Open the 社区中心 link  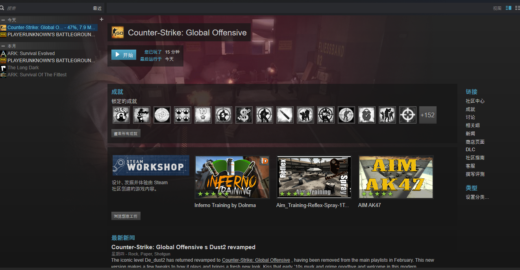click(x=475, y=101)
